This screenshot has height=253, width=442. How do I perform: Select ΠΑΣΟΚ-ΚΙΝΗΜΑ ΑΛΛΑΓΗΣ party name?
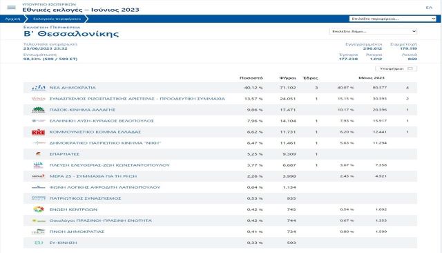(82, 110)
